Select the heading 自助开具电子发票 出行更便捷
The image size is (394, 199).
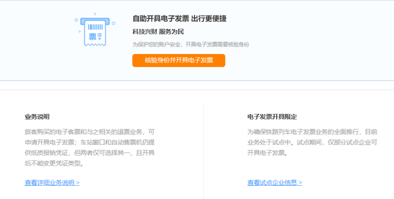179,18
